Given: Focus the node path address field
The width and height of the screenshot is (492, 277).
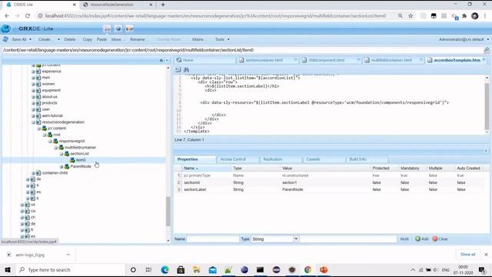Looking at the screenshot, I should [x=243, y=50].
